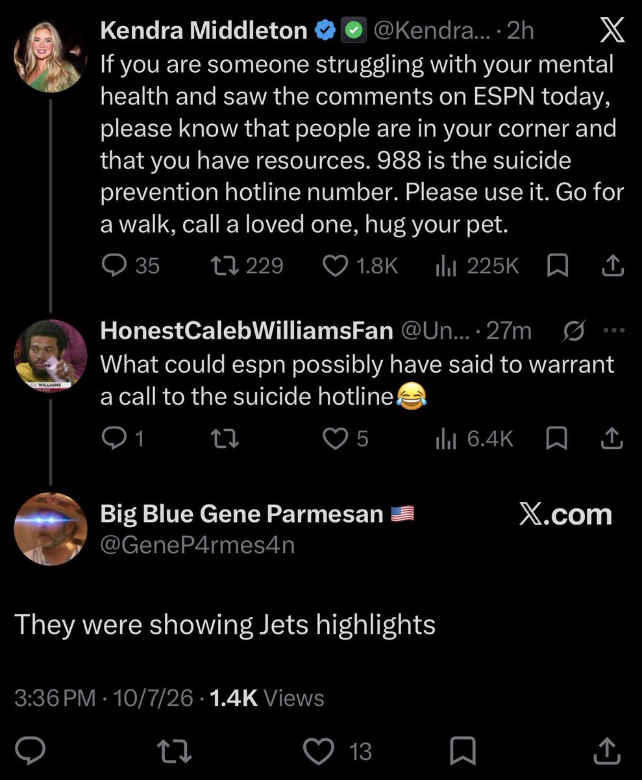Click the X.com logo text

[x=565, y=514]
